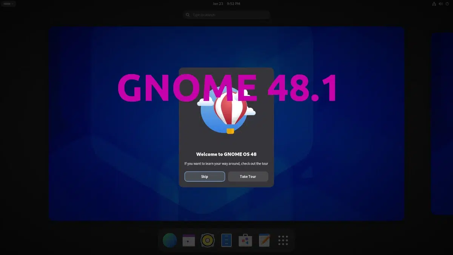Click the text 'If you want to learn your way around'
Screen dimensions: 453x255
coord(211,164)
